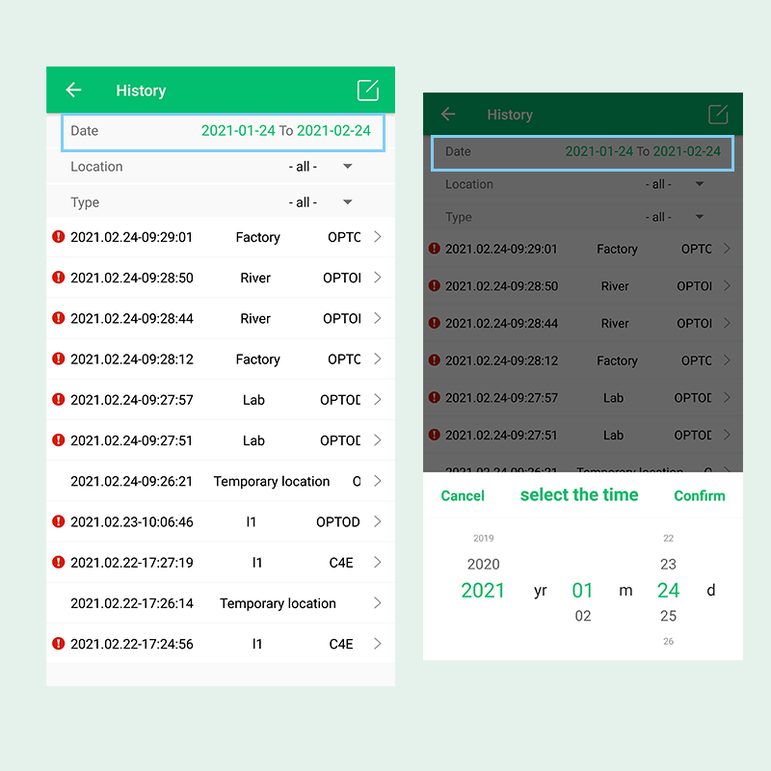Confirm the selected time
This screenshot has height=771, width=771.
pos(699,495)
